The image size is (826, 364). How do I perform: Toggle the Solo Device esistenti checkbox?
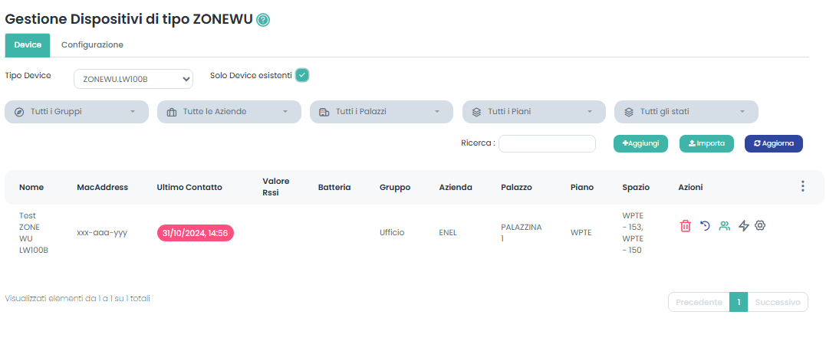click(x=302, y=75)
